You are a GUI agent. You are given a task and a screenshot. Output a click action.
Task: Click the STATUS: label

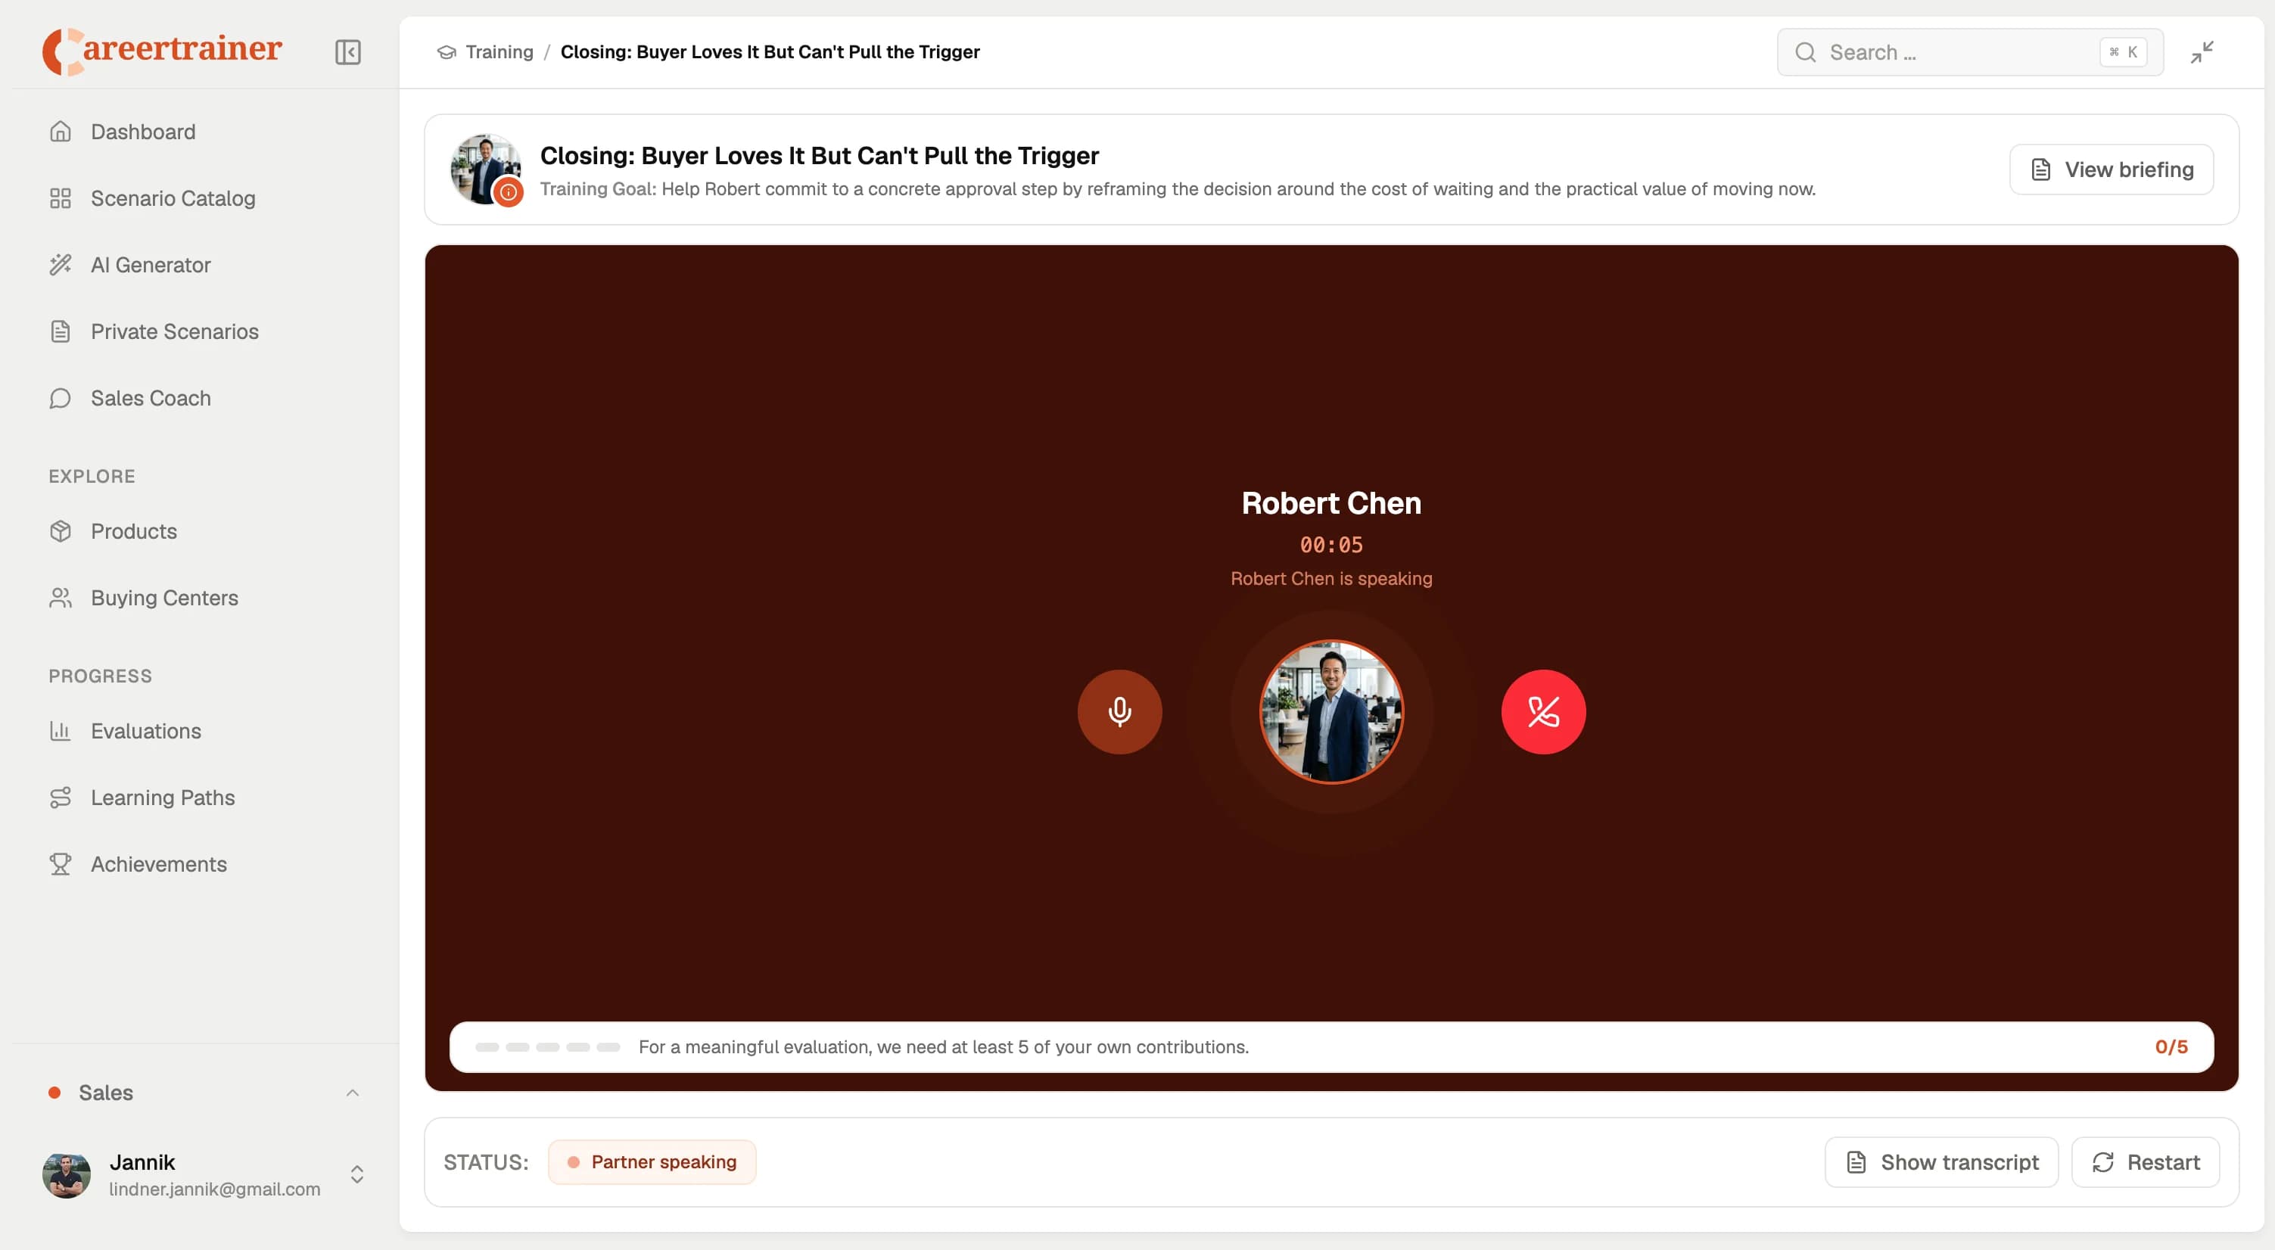coord(486,1161)
